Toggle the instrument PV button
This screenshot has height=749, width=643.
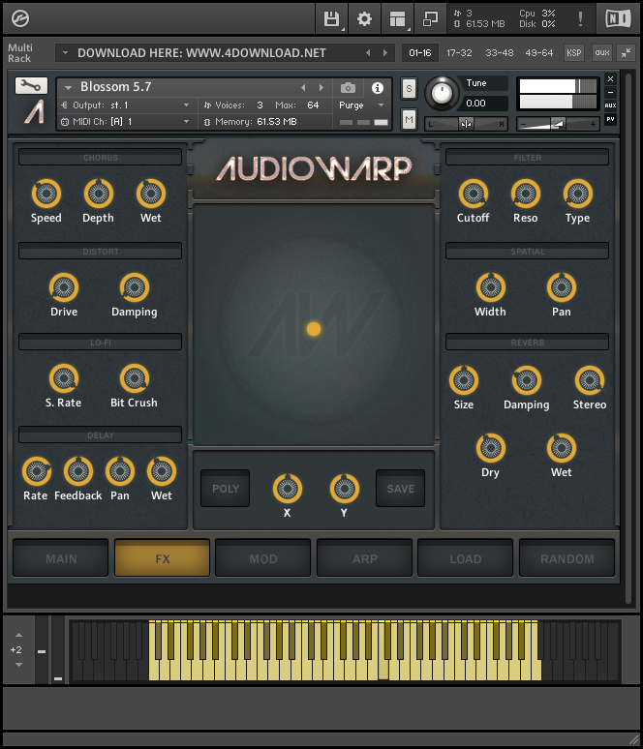610,119
